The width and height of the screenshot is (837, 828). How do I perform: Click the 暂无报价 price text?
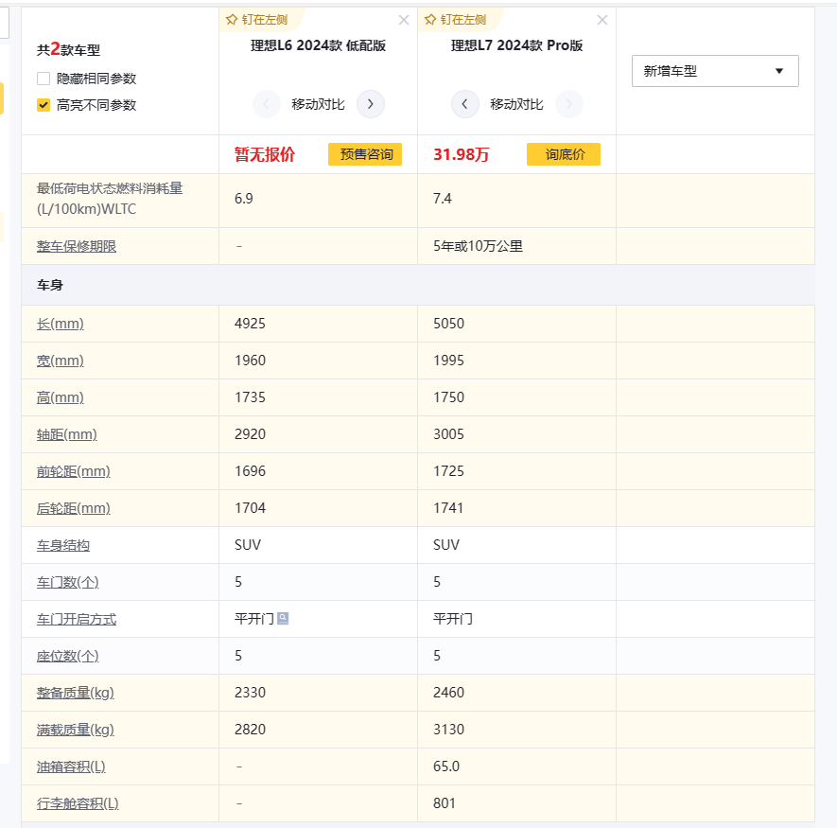(265, 154)
